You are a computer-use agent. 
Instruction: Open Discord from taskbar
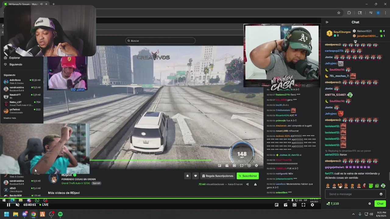pyautogui.click(x=25, y=214)
